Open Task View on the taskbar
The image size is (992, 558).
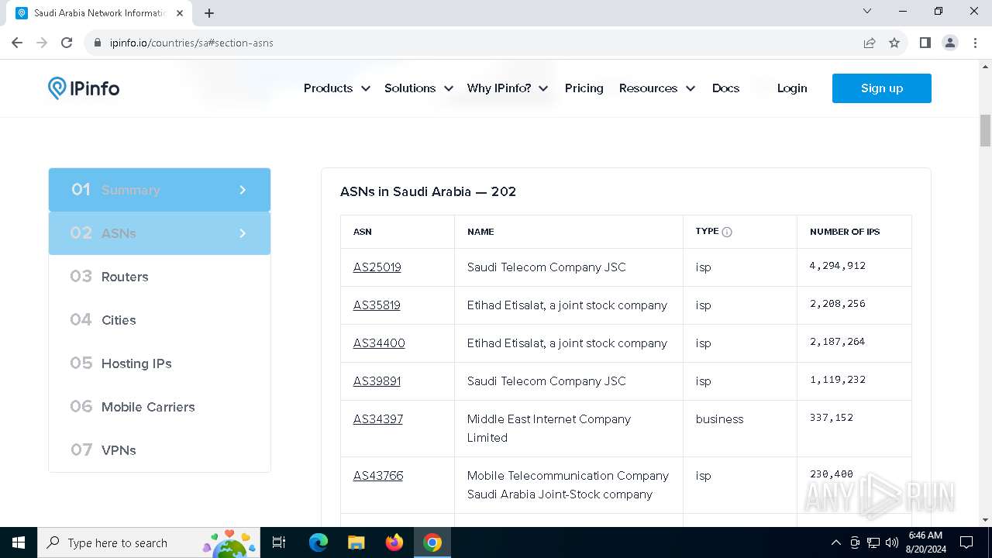[279, 542]
